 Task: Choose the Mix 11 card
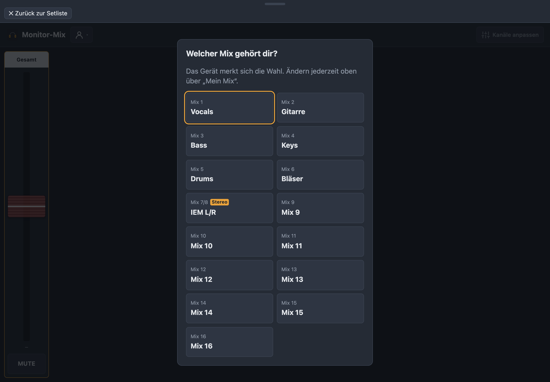320,241
